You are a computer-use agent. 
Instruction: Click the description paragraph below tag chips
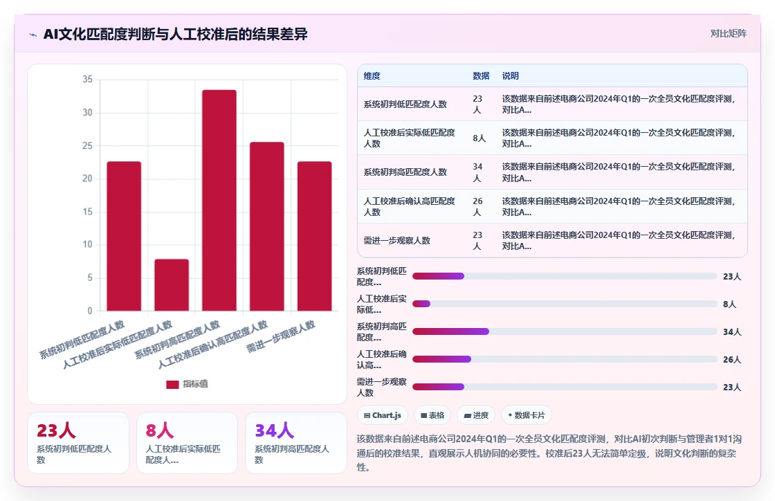549,453
